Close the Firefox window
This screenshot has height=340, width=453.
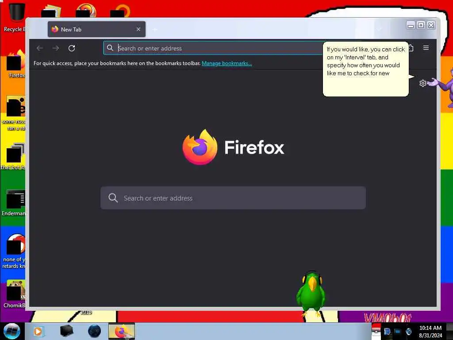pos(431,25)
